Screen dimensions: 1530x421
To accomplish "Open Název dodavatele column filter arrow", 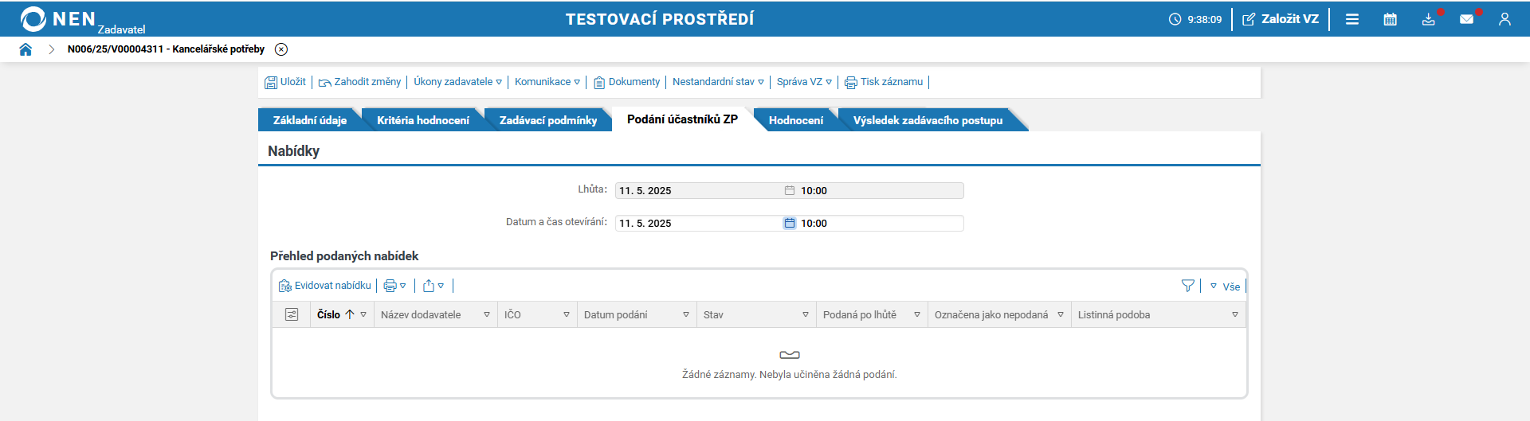I will pos(487,315).
